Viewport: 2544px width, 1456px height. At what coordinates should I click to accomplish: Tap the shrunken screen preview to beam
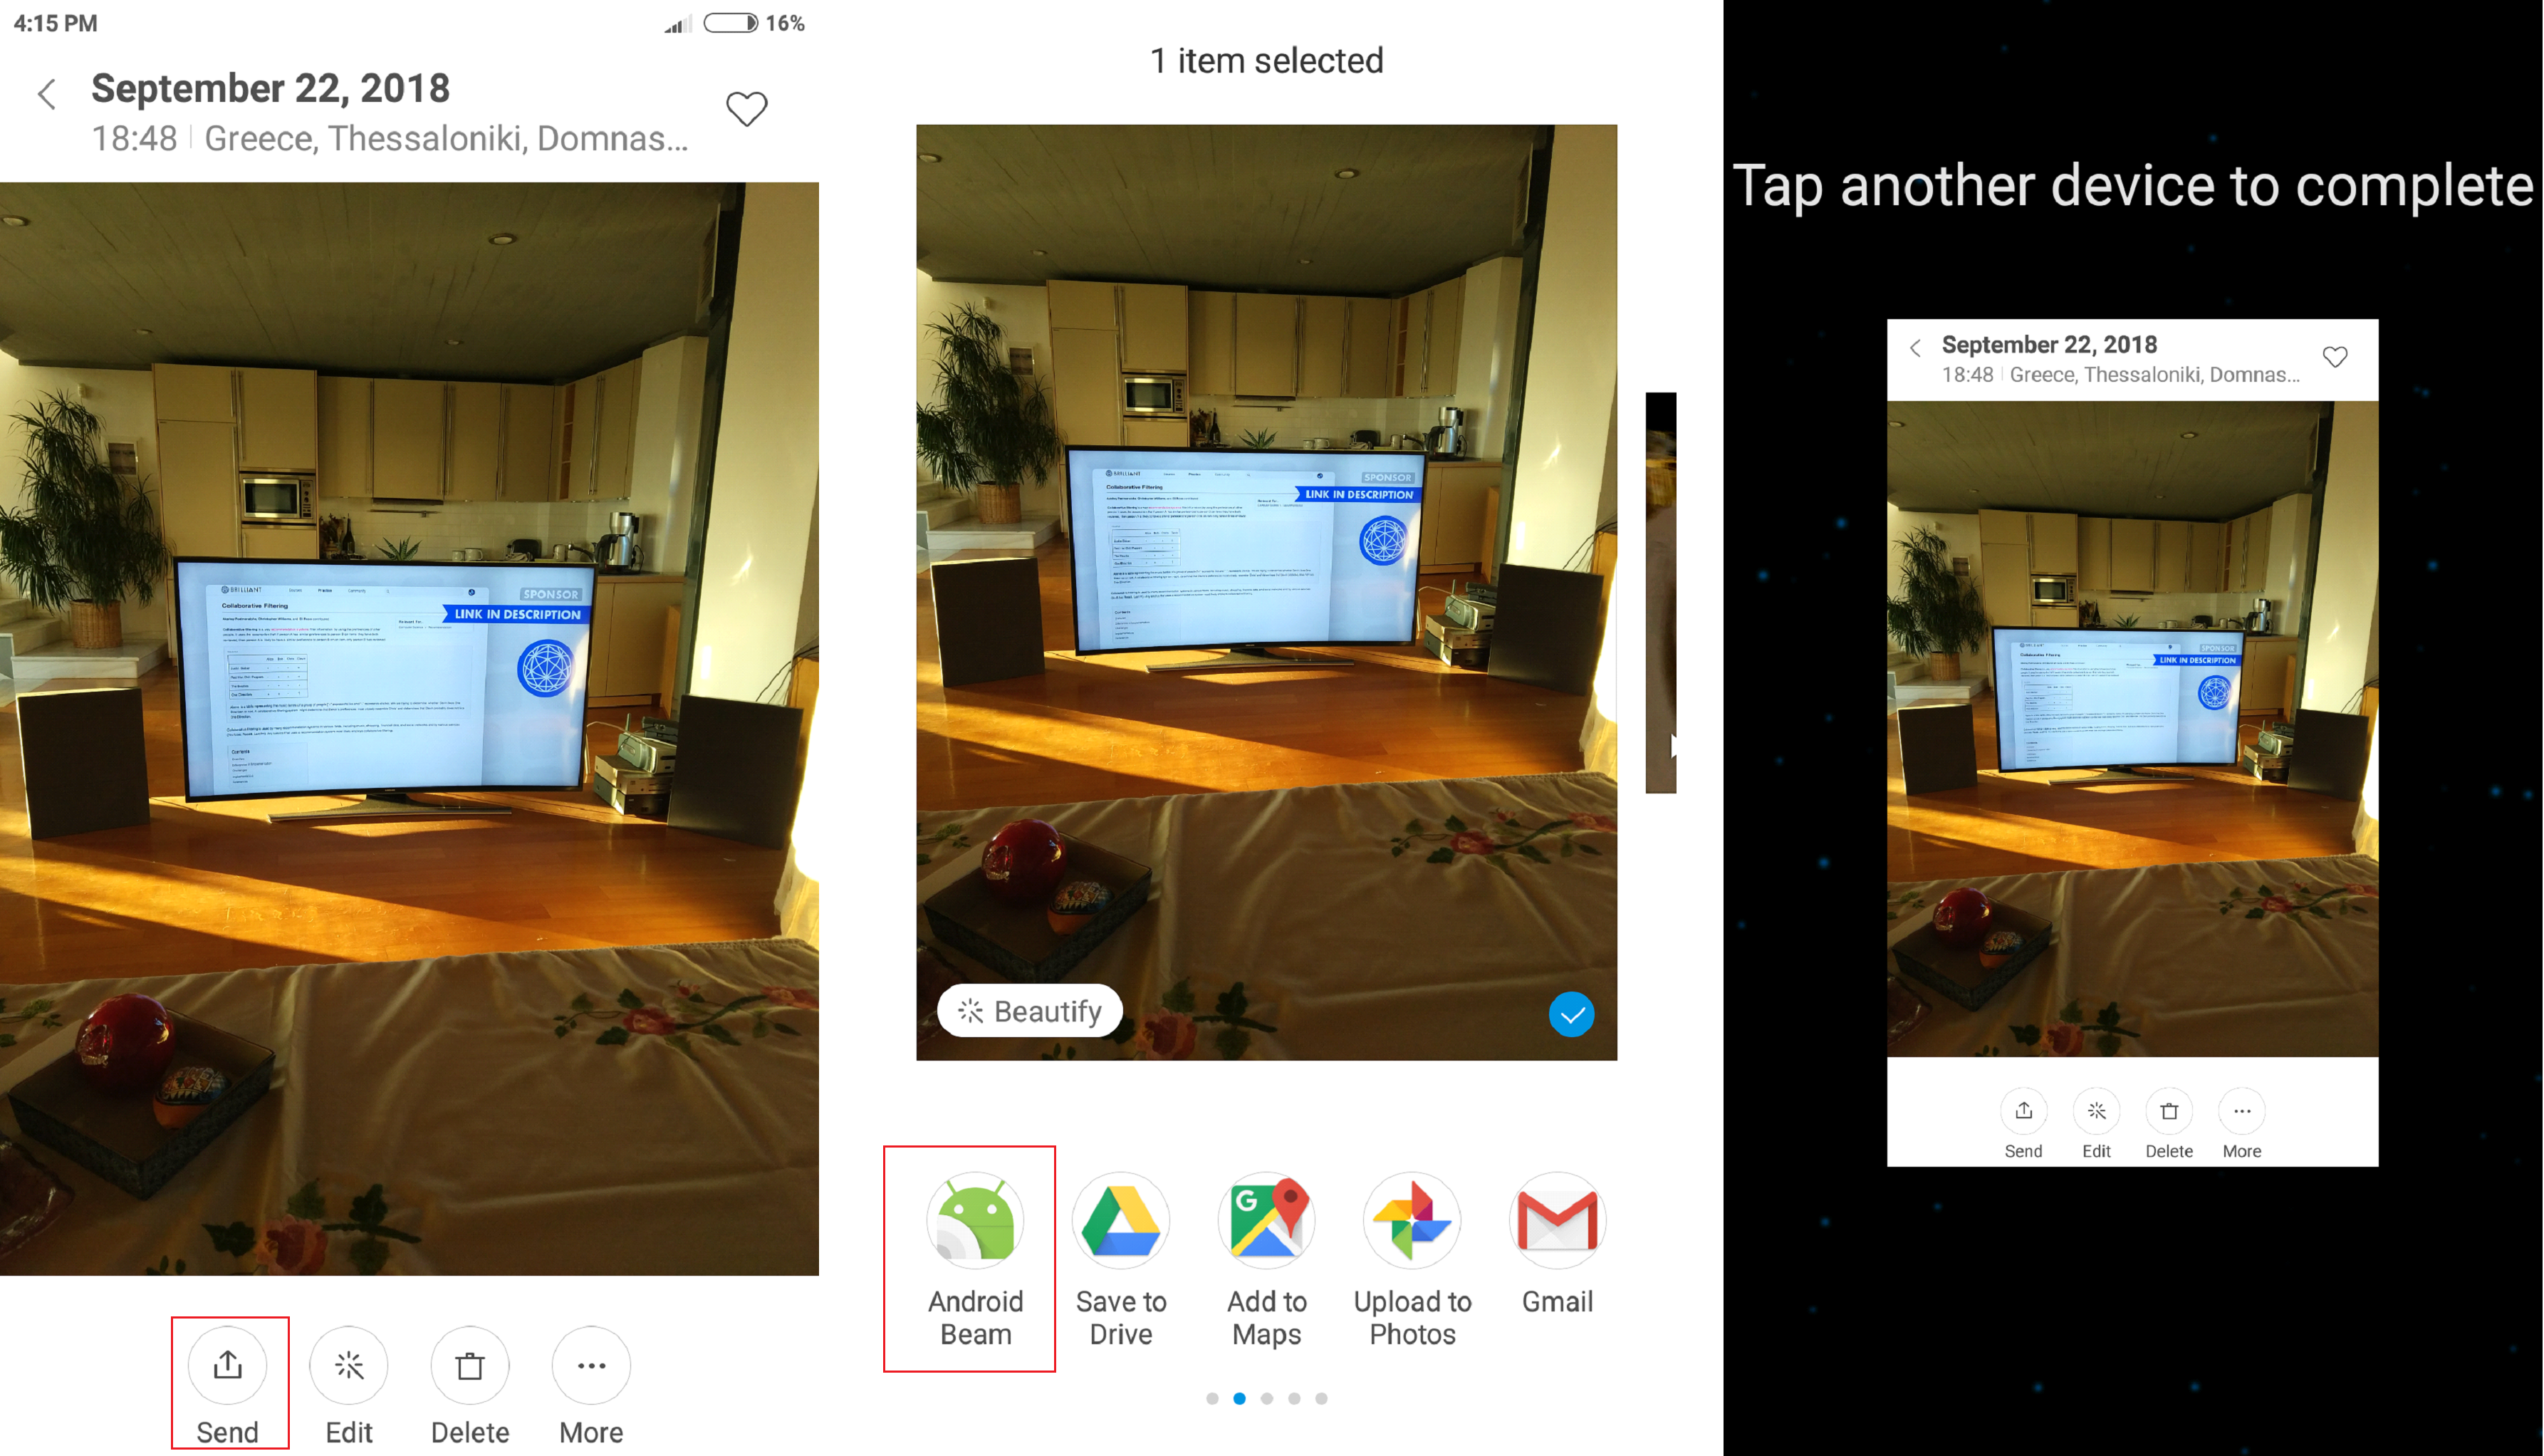point(2132,742)
